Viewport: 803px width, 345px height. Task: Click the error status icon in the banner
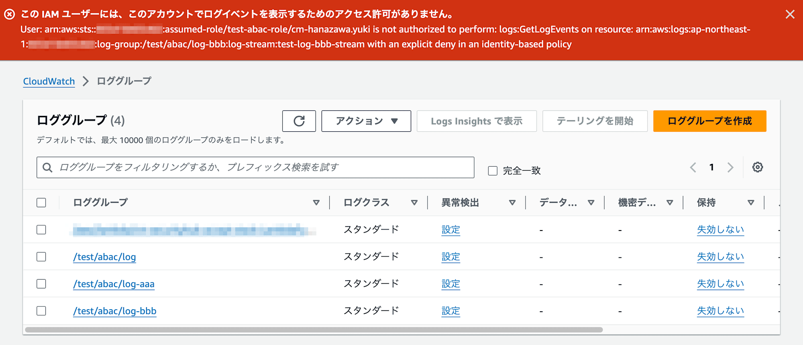[x=10, y=14]
